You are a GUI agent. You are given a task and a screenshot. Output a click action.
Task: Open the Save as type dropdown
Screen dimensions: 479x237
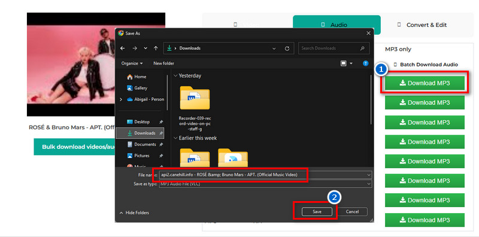tap(265, 184)
